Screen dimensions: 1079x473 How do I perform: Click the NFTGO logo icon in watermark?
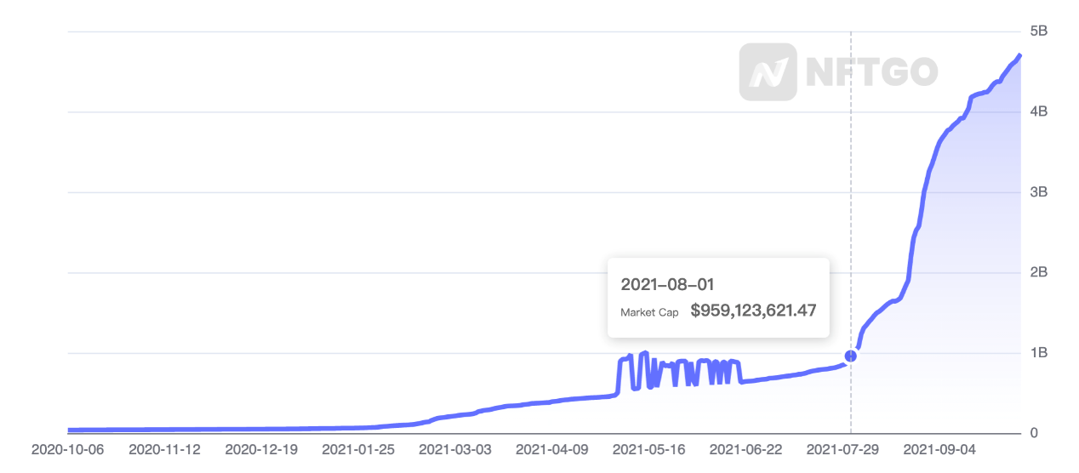click(767, 72)
